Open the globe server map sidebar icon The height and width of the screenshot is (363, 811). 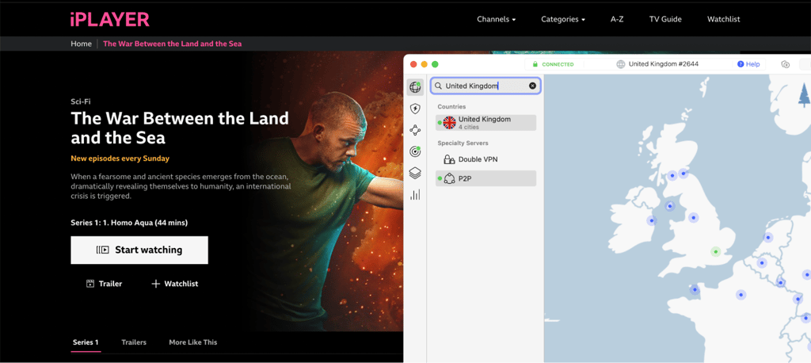click(415, 87)
